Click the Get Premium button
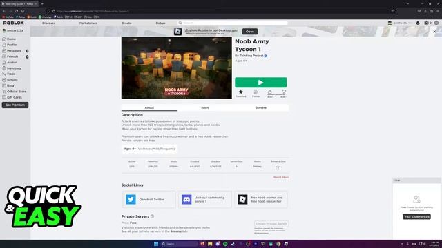 [15, 105]
